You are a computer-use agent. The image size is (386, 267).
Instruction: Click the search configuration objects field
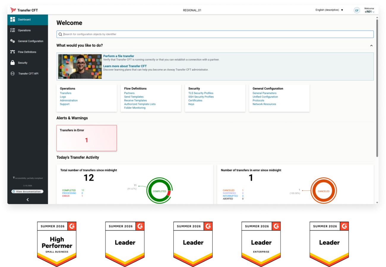(215, 34)
